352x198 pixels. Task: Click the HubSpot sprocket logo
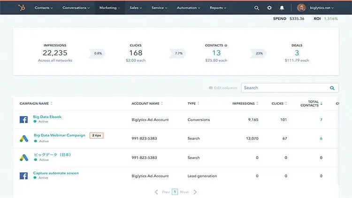(22, 8)
